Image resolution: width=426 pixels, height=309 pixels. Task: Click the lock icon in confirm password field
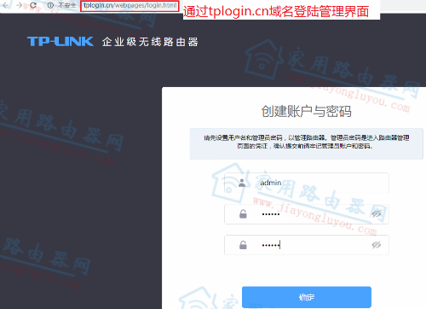click(243, 245)
